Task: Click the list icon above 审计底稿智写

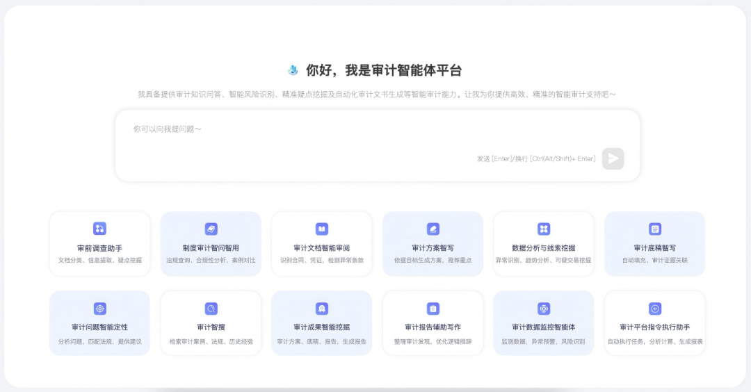Action: (x=655, y=229)
